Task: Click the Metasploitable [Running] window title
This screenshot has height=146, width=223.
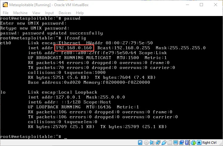Action: [x=49, y=5]
